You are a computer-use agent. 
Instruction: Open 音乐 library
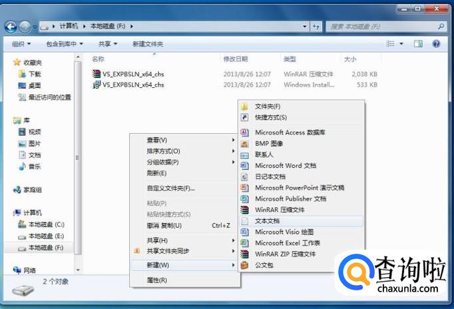[x=30, y=166]
